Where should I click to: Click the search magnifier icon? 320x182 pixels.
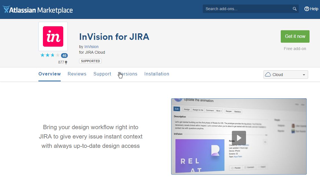[295, 9]
